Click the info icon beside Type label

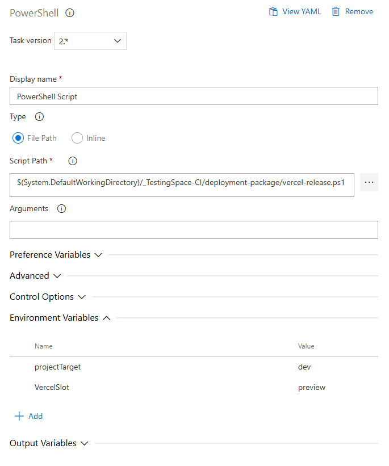pyautogui.click(x=39, y=117)
